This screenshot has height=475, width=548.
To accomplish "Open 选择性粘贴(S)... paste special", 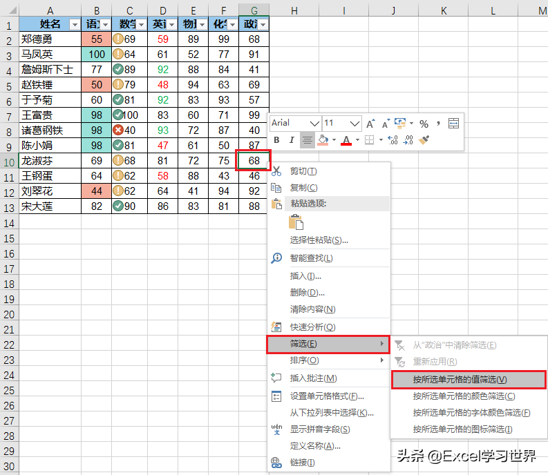I will point(329,240).
